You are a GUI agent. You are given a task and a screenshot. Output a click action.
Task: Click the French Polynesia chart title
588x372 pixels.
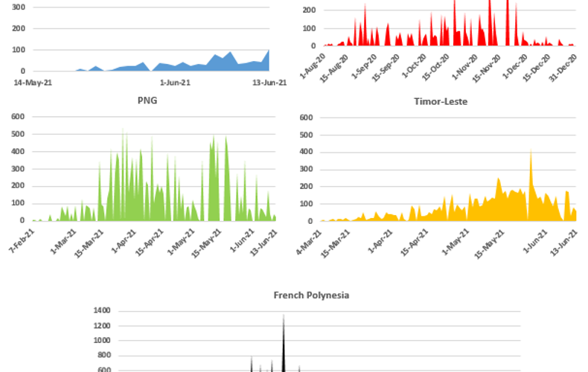coord(311,295)
